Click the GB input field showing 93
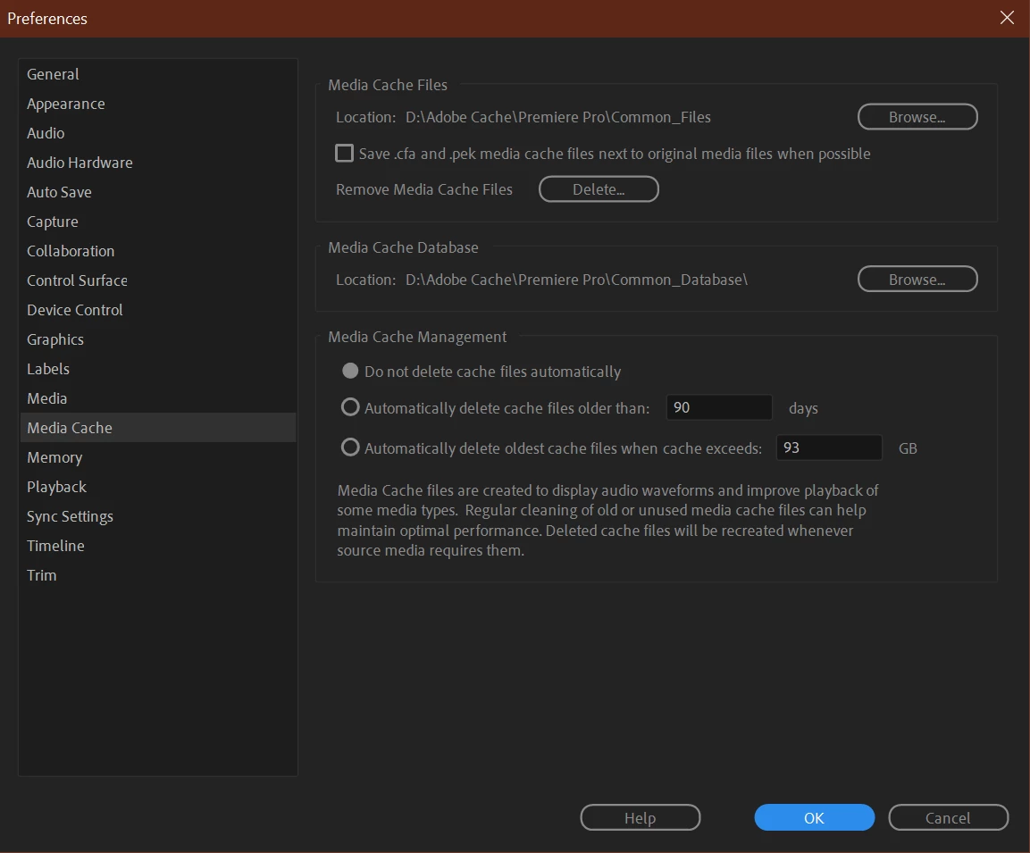 [x=828, y=447]
